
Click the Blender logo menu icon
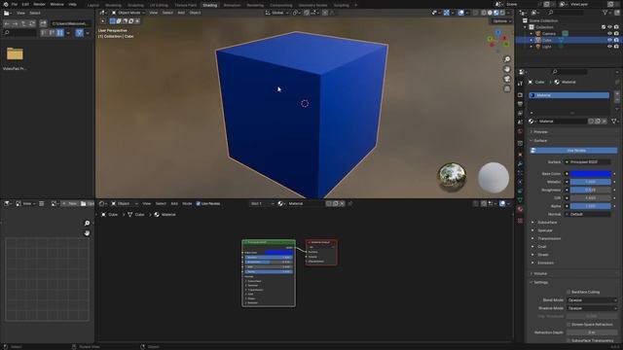coord(6,4)
